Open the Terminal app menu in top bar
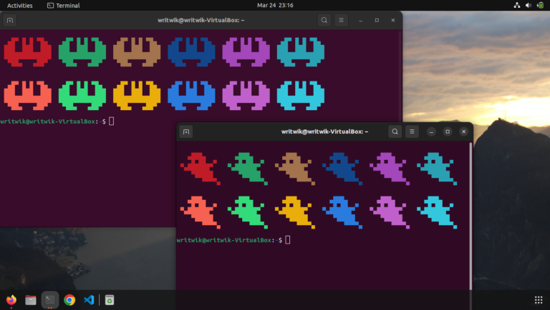 (x=63, y=5)
